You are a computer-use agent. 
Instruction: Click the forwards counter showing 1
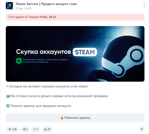pyautogui.click(x=36, y=129)
